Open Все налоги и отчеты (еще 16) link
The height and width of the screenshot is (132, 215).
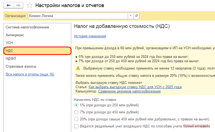30,74
